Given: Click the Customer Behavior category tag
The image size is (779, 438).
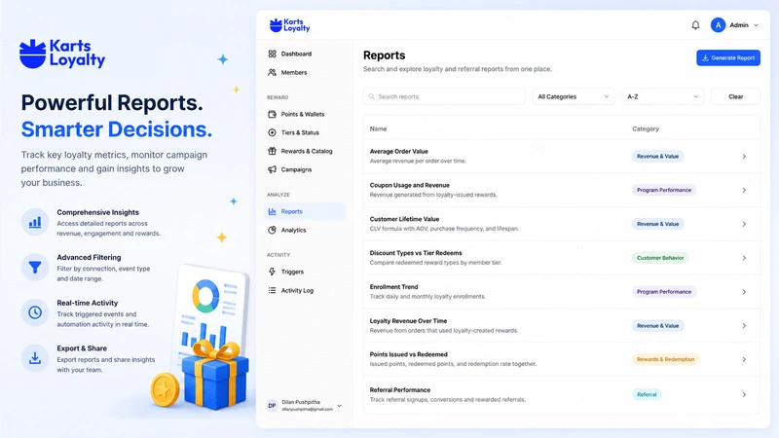Looking at the screenshot, I should click(x=660, y=258).
